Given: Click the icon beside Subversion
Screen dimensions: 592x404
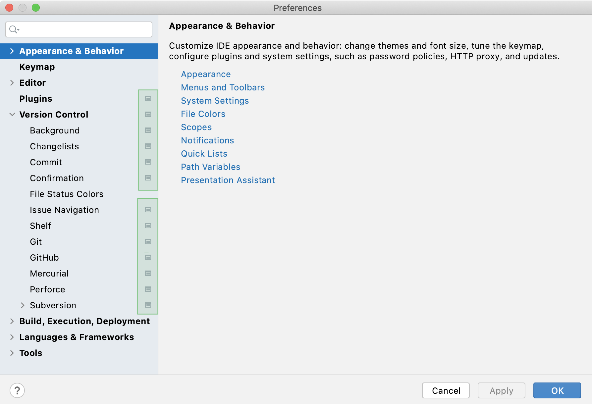Looking at the screenshot, I should point(148,305).
